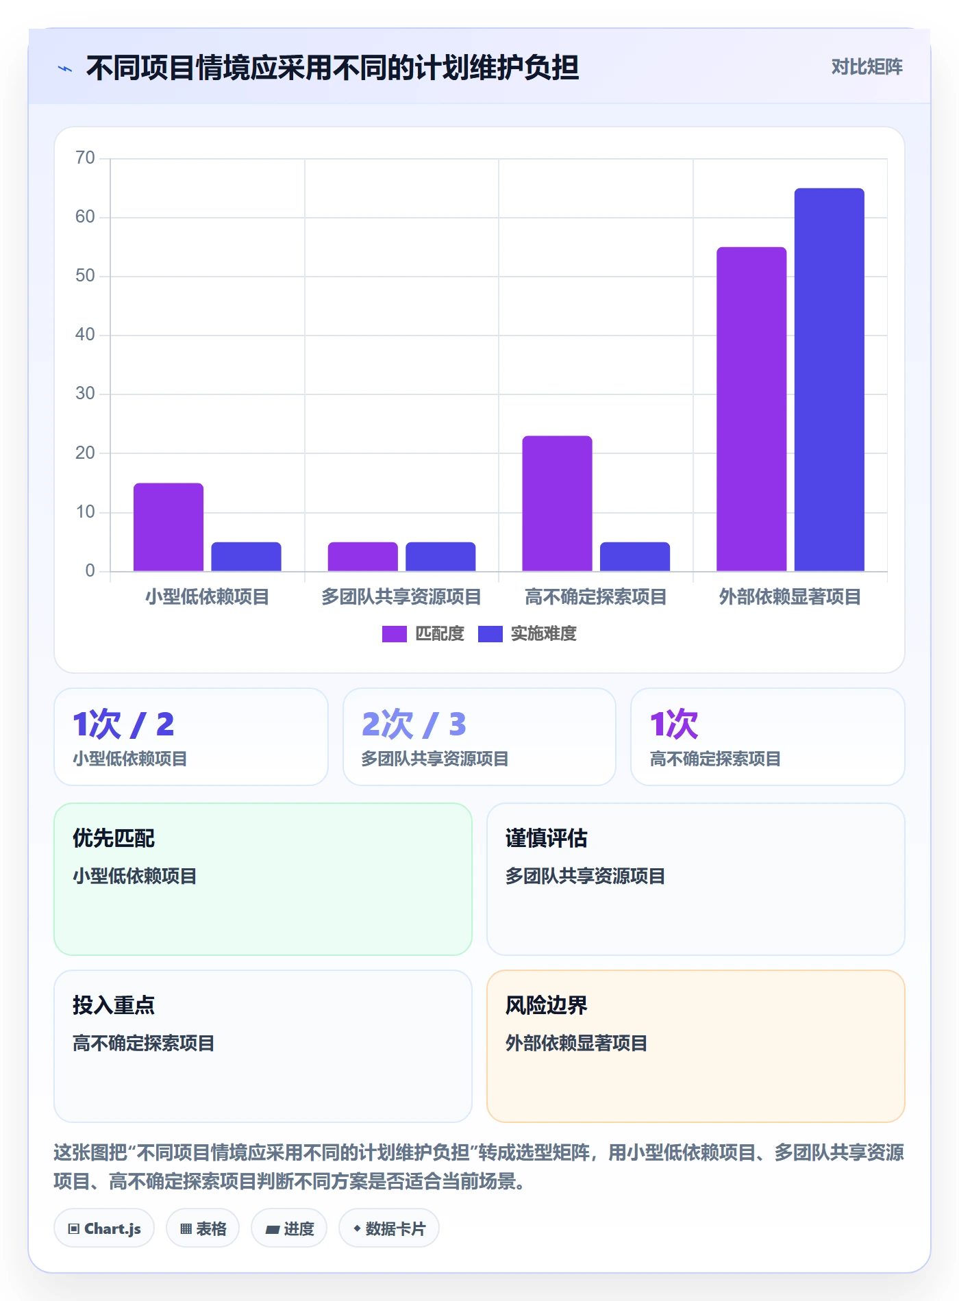
Task: Click the stat value 1次 / 2
Action: 123,724
